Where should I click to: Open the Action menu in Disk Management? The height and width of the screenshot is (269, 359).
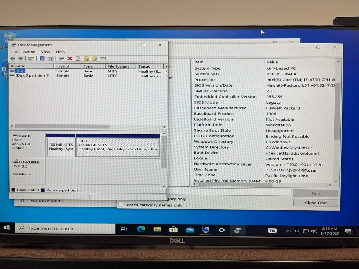coord(29,52)
